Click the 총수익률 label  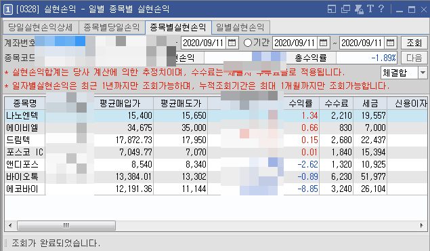pyautogui.click(x=311, y=58)
